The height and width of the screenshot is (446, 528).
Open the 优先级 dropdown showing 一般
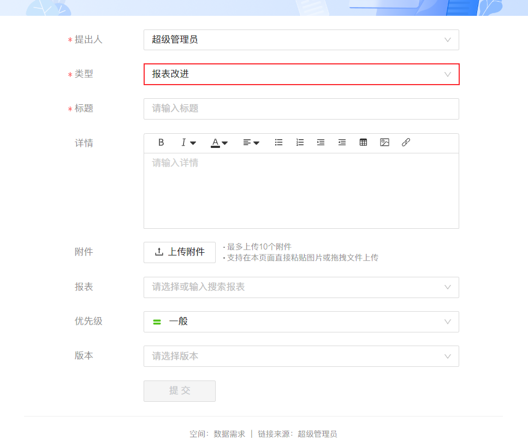301,322
